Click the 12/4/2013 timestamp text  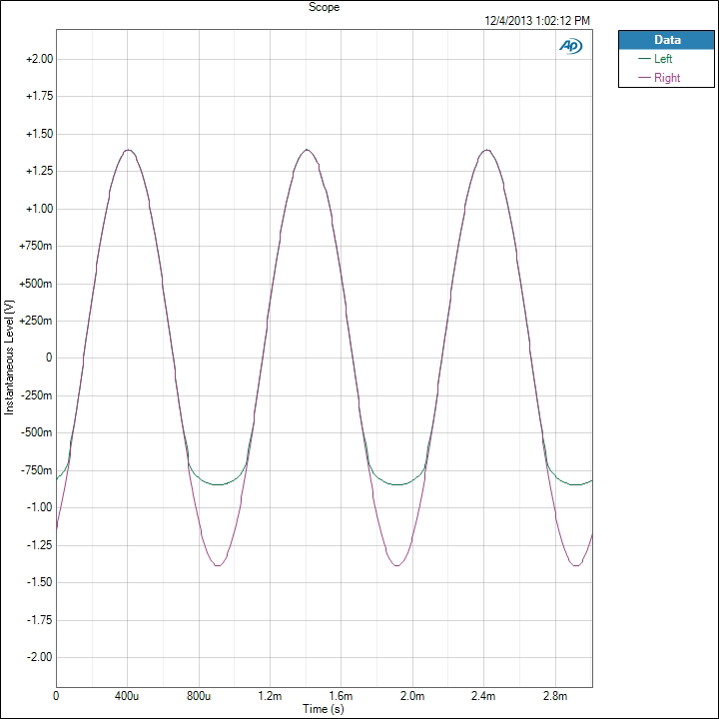536,20
